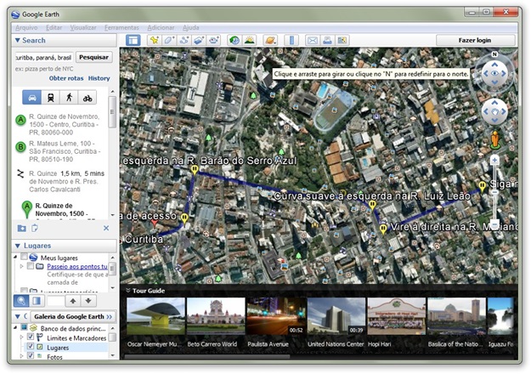Click the save to My Places folder icon
The width and height of the screenshot is (531, 374).
pos(22,228)
